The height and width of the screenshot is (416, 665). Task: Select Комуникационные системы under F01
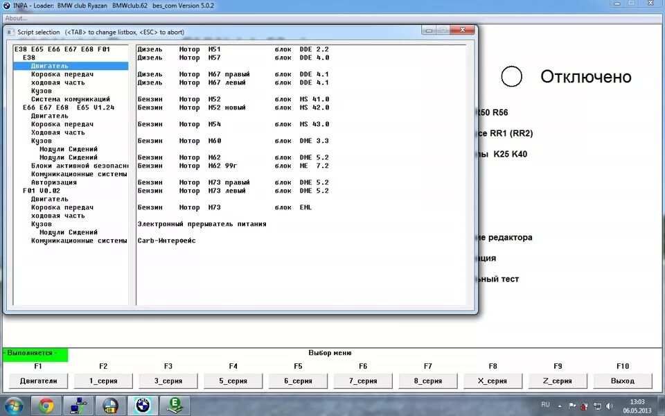click(79, 241)
